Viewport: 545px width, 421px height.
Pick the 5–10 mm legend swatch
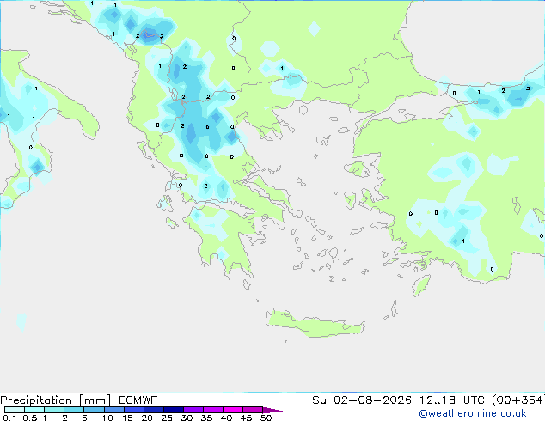coord(94,410)
